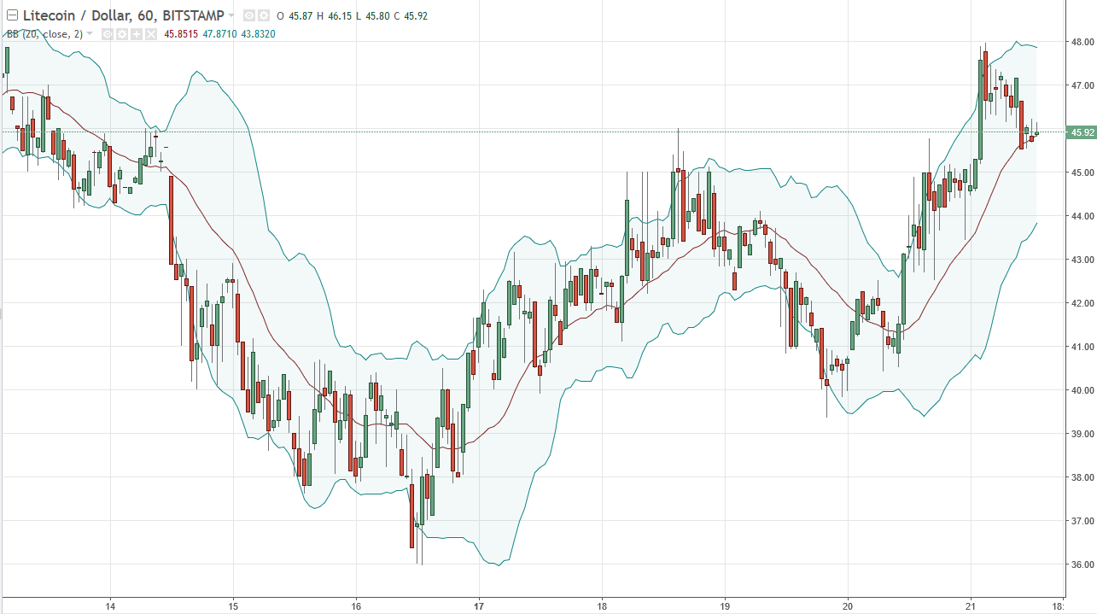Collapse the legend with the minus box
The height and width of the screenshot is (614, 1097).
click(12, 15)
